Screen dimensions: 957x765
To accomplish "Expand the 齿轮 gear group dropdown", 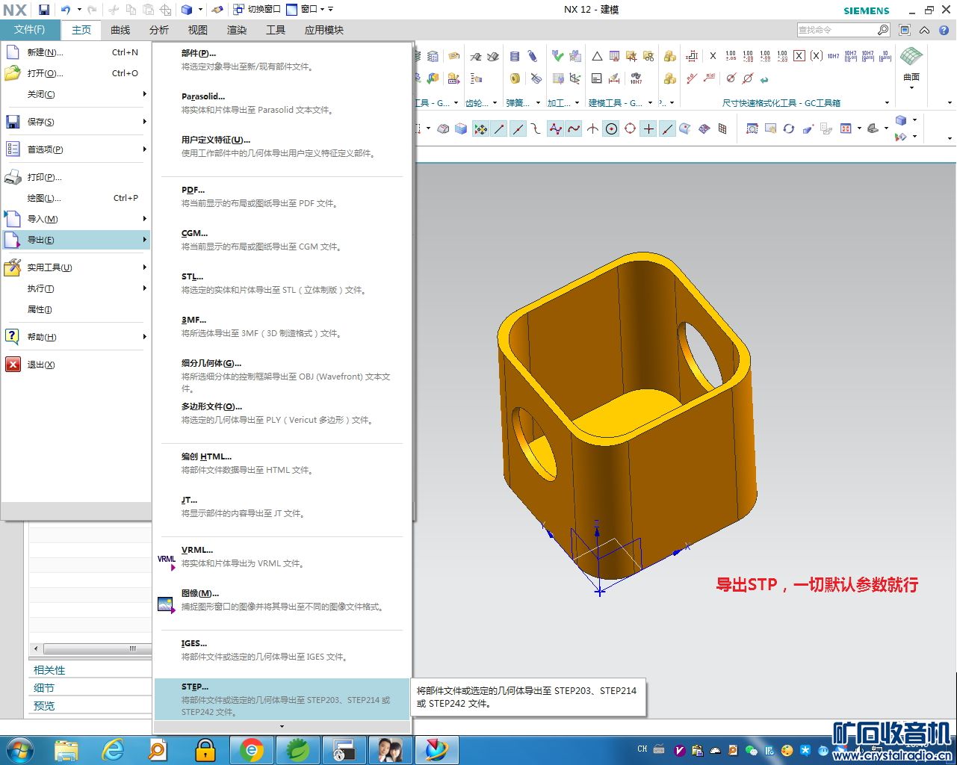I will (495, 103).
